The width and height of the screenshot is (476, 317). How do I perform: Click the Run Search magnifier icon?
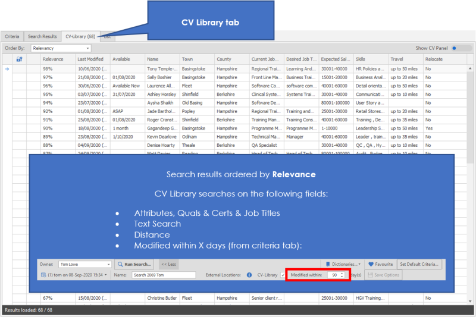tap(120, 264)
